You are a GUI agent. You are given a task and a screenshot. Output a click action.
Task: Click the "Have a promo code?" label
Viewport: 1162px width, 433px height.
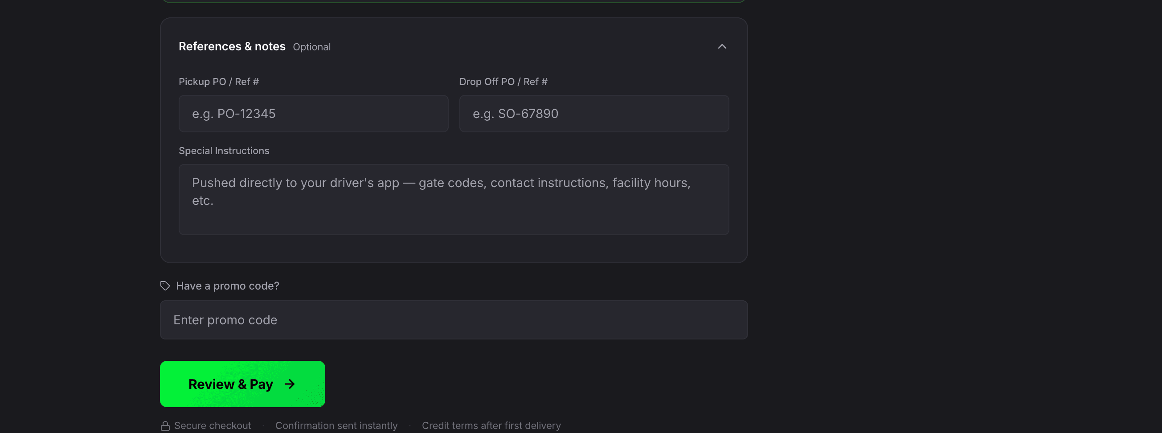[227, 286]
